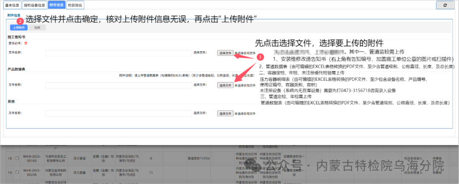Check row 18 checkbox in background table
The width and height of the screenshot is (459, 184).
coord(17,158)
